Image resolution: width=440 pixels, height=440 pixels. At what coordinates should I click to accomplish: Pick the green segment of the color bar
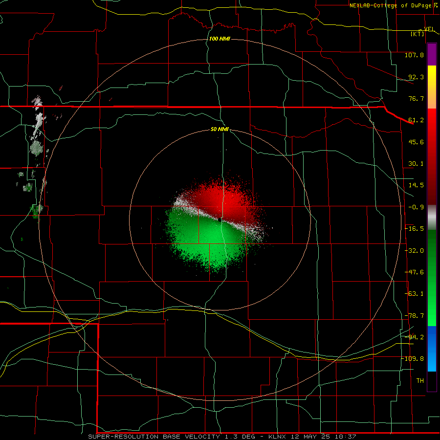[x=432, y=278]
